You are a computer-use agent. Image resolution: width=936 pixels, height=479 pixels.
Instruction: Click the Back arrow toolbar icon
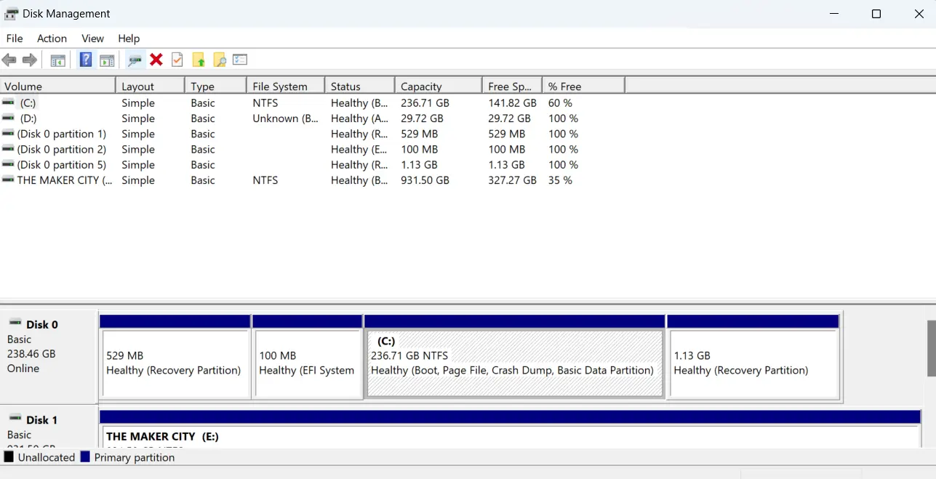point(9,60)
